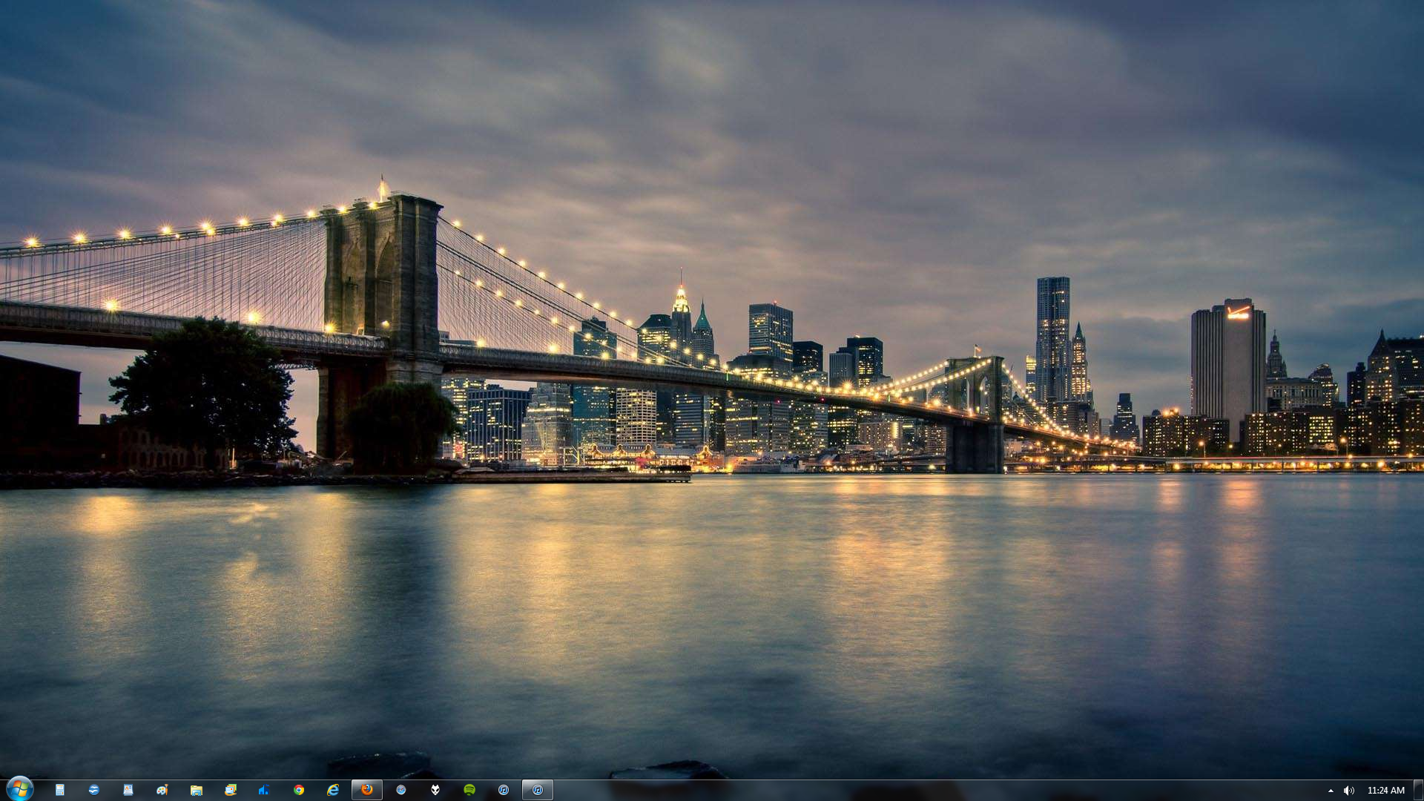This screenshot has height=801, width=1424.
Task: Expand the hidden system tray icons arrow
Action: tap(1331, 791)
